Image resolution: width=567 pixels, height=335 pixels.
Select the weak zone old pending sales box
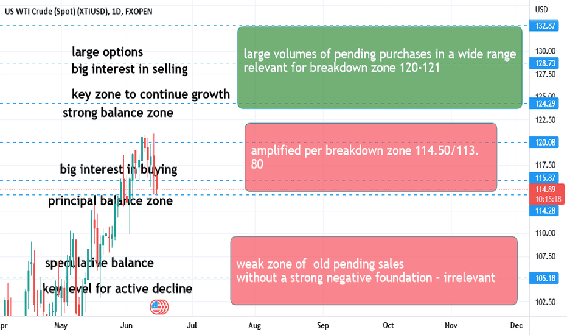(x=374, y=270)
